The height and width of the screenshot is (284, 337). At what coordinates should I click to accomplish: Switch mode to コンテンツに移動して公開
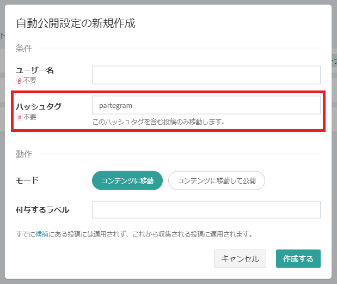coord(216,181)
